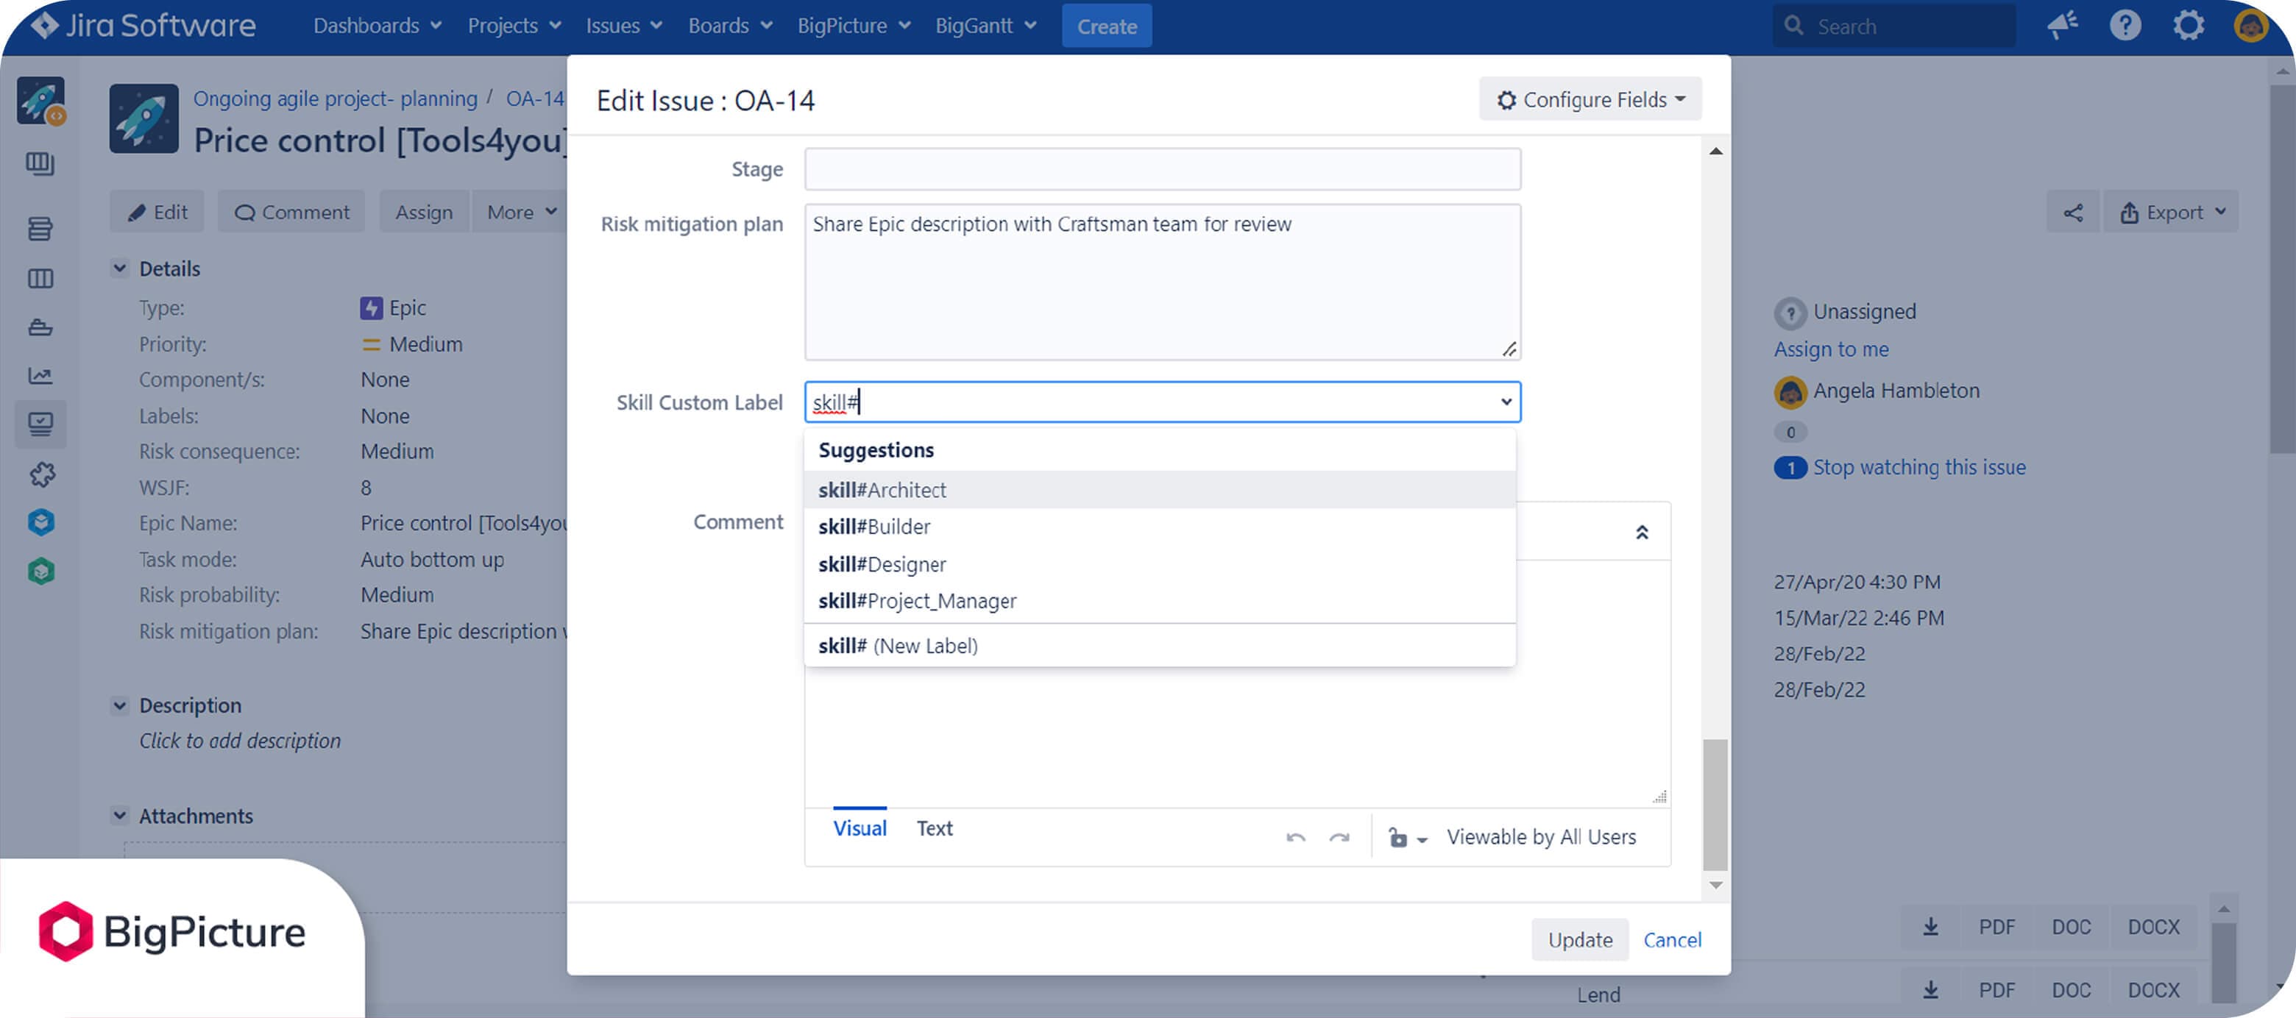
Task: Open the administration gear icon
Action: click(x=2188, y=25)
